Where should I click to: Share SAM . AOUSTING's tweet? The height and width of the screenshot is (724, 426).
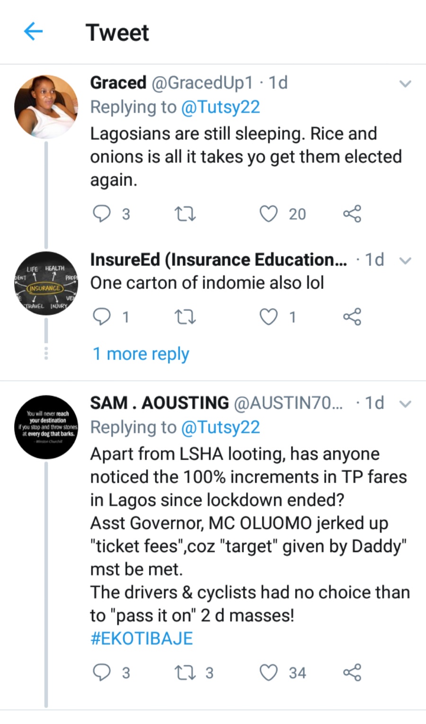[352, 673]
